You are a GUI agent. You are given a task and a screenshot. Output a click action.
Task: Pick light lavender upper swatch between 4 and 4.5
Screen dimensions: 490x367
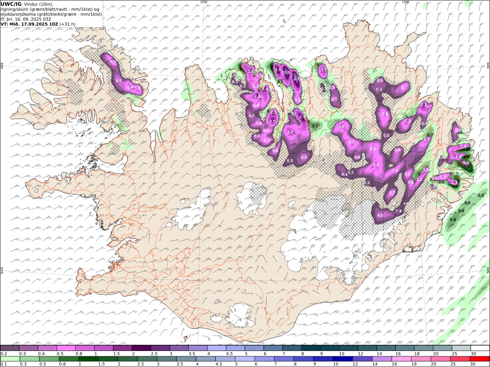(x=217, y=348)
